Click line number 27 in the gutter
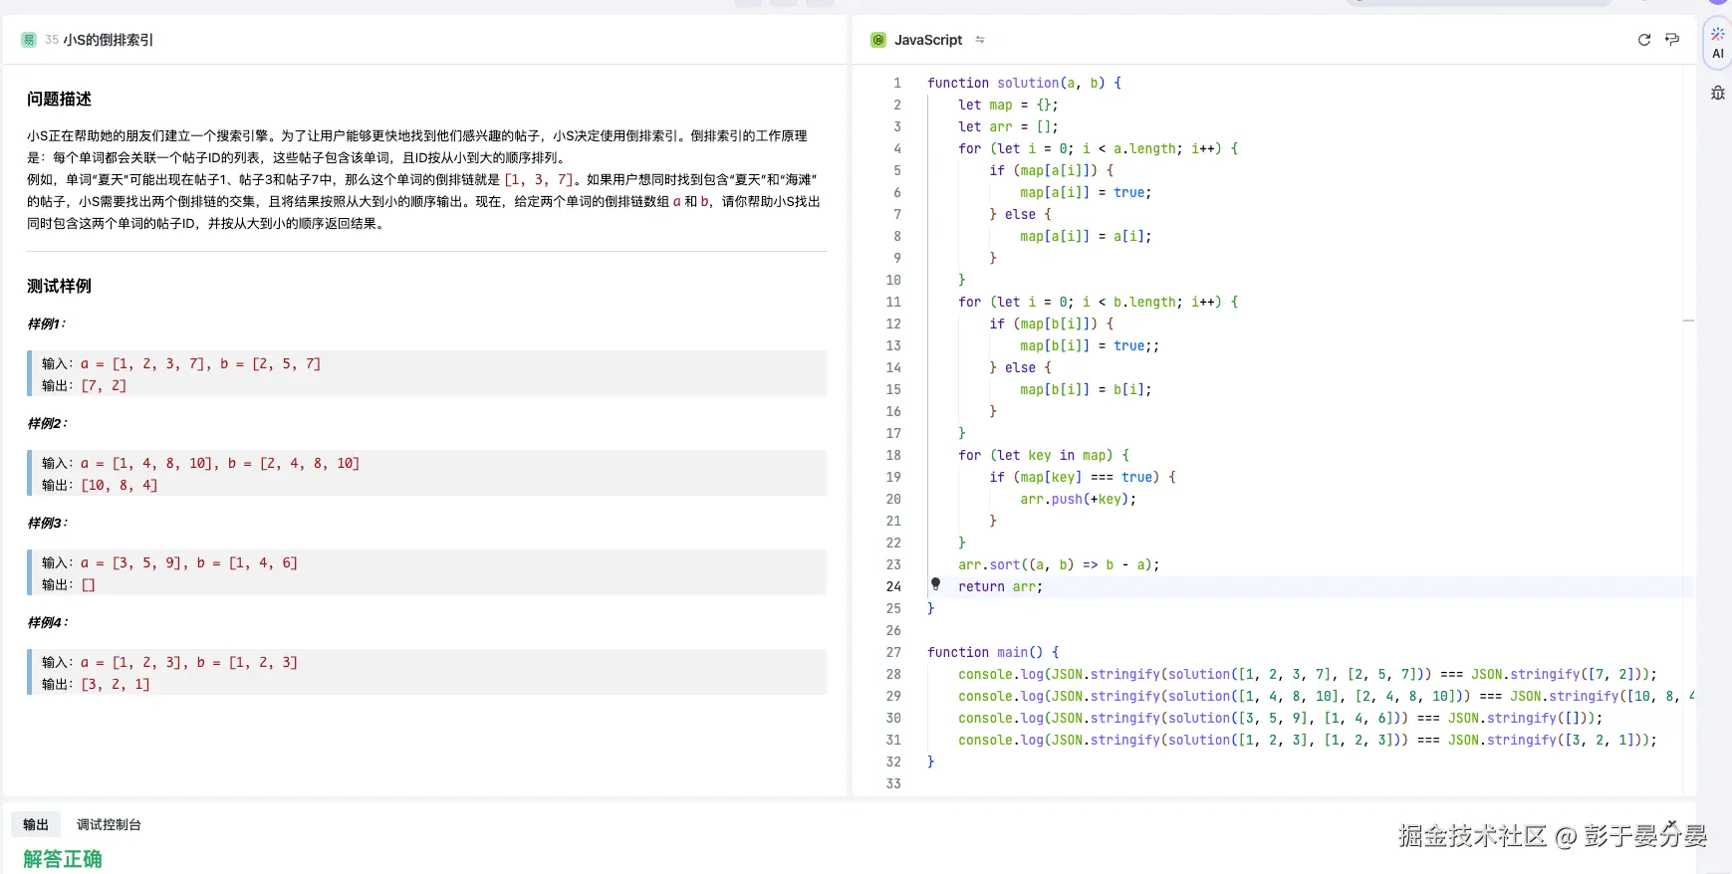This screenshot has height=874, width=1732. point(892,652)
